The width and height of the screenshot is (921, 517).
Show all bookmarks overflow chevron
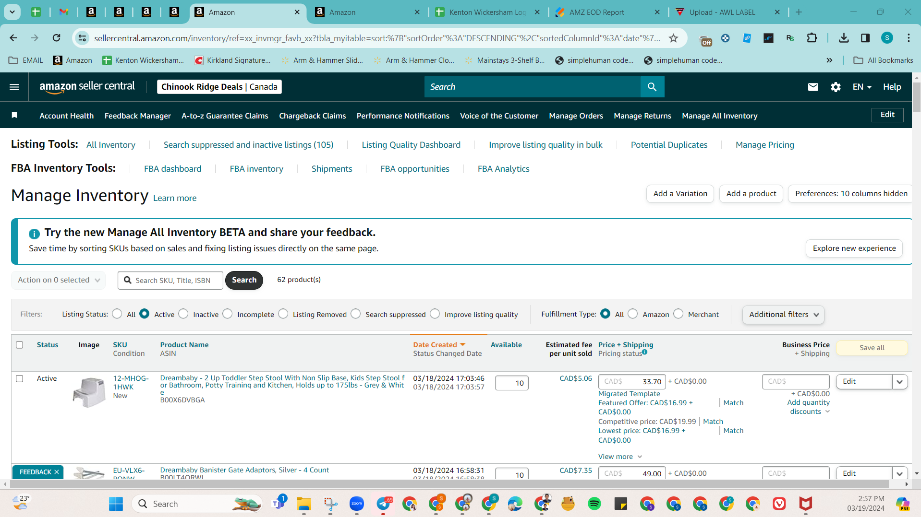tap(829, 60)
